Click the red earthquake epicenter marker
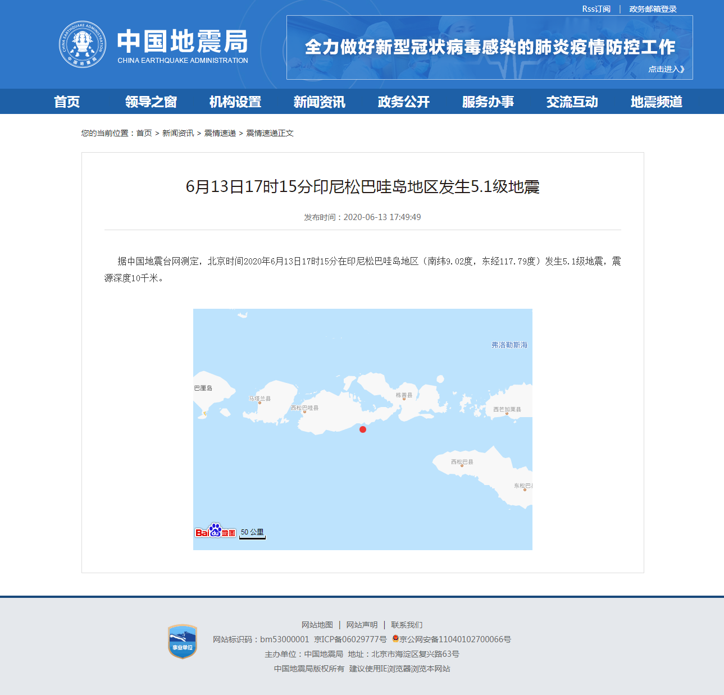 (363, 429)
